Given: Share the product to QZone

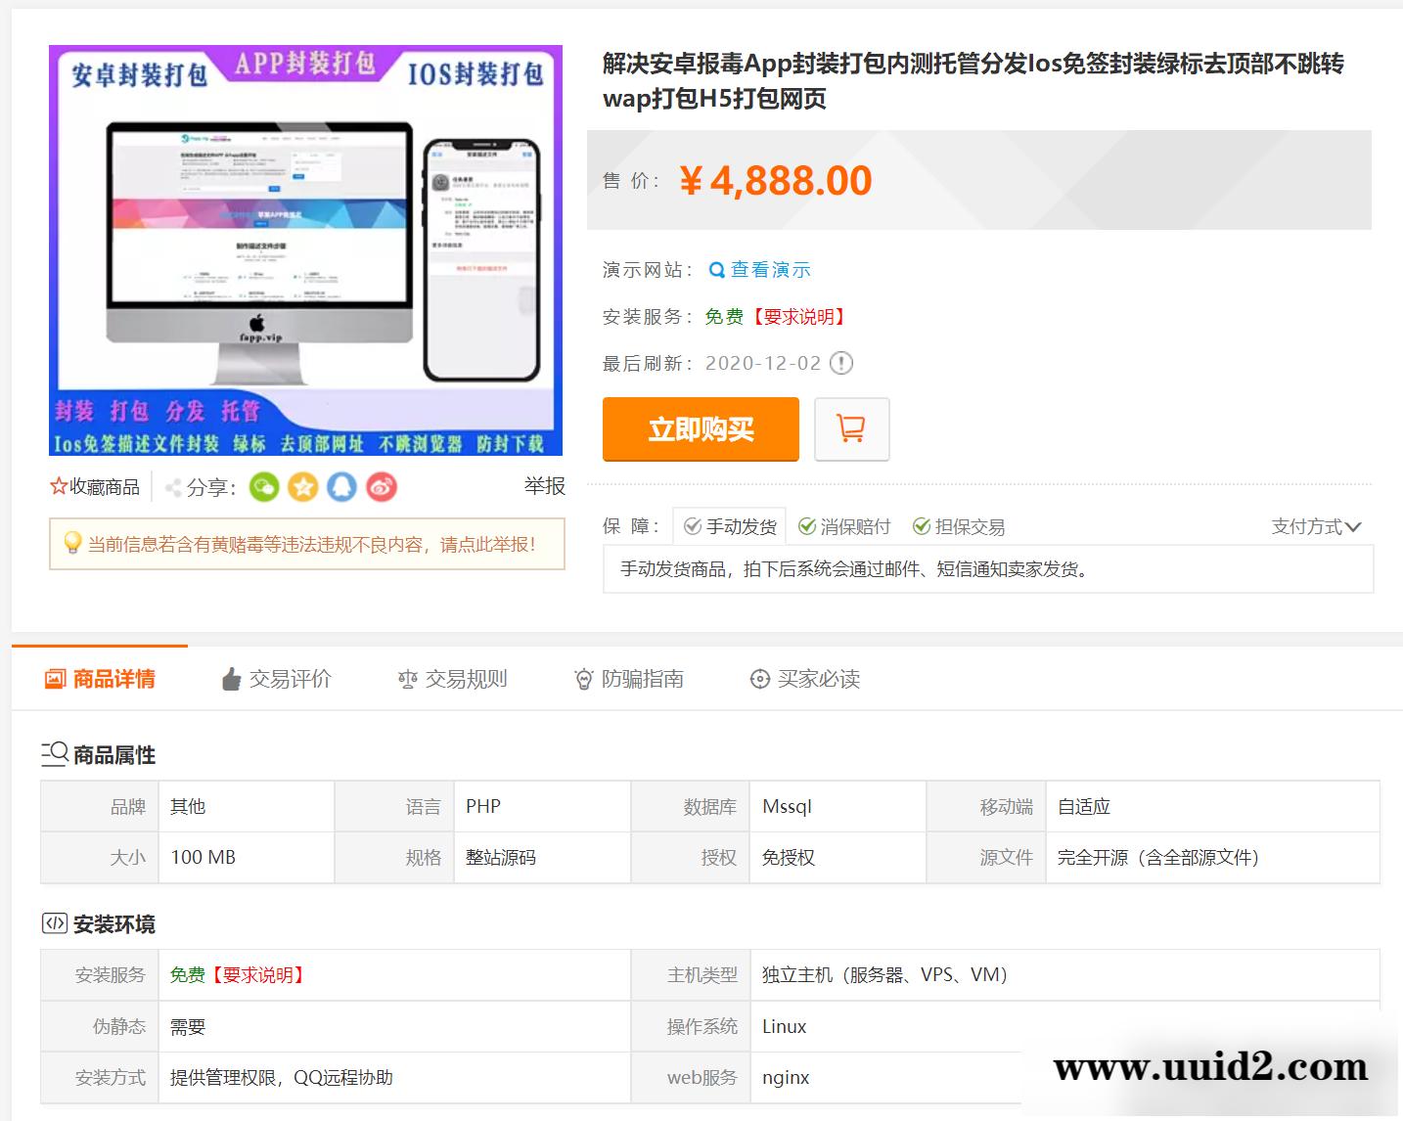Looking at the screenshot, I should tap(303, 486).
